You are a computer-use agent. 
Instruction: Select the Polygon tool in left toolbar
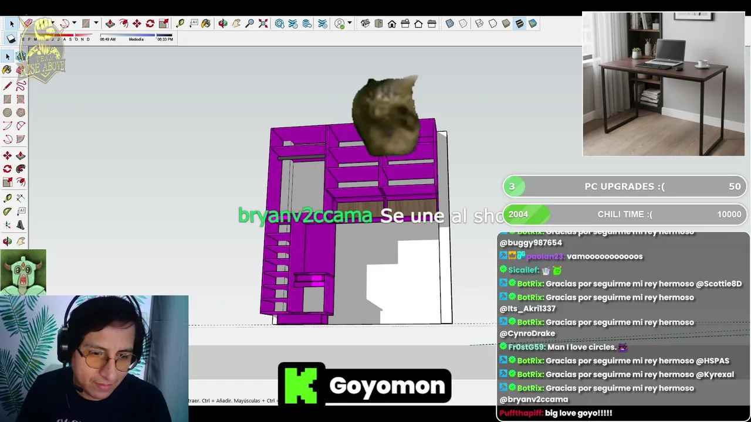[x=21, y=113]
